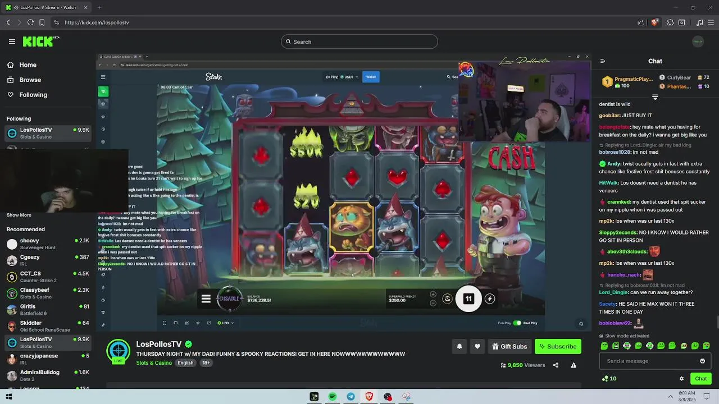
Task: Click share page icon in address bar
Action: coord(640,22)
